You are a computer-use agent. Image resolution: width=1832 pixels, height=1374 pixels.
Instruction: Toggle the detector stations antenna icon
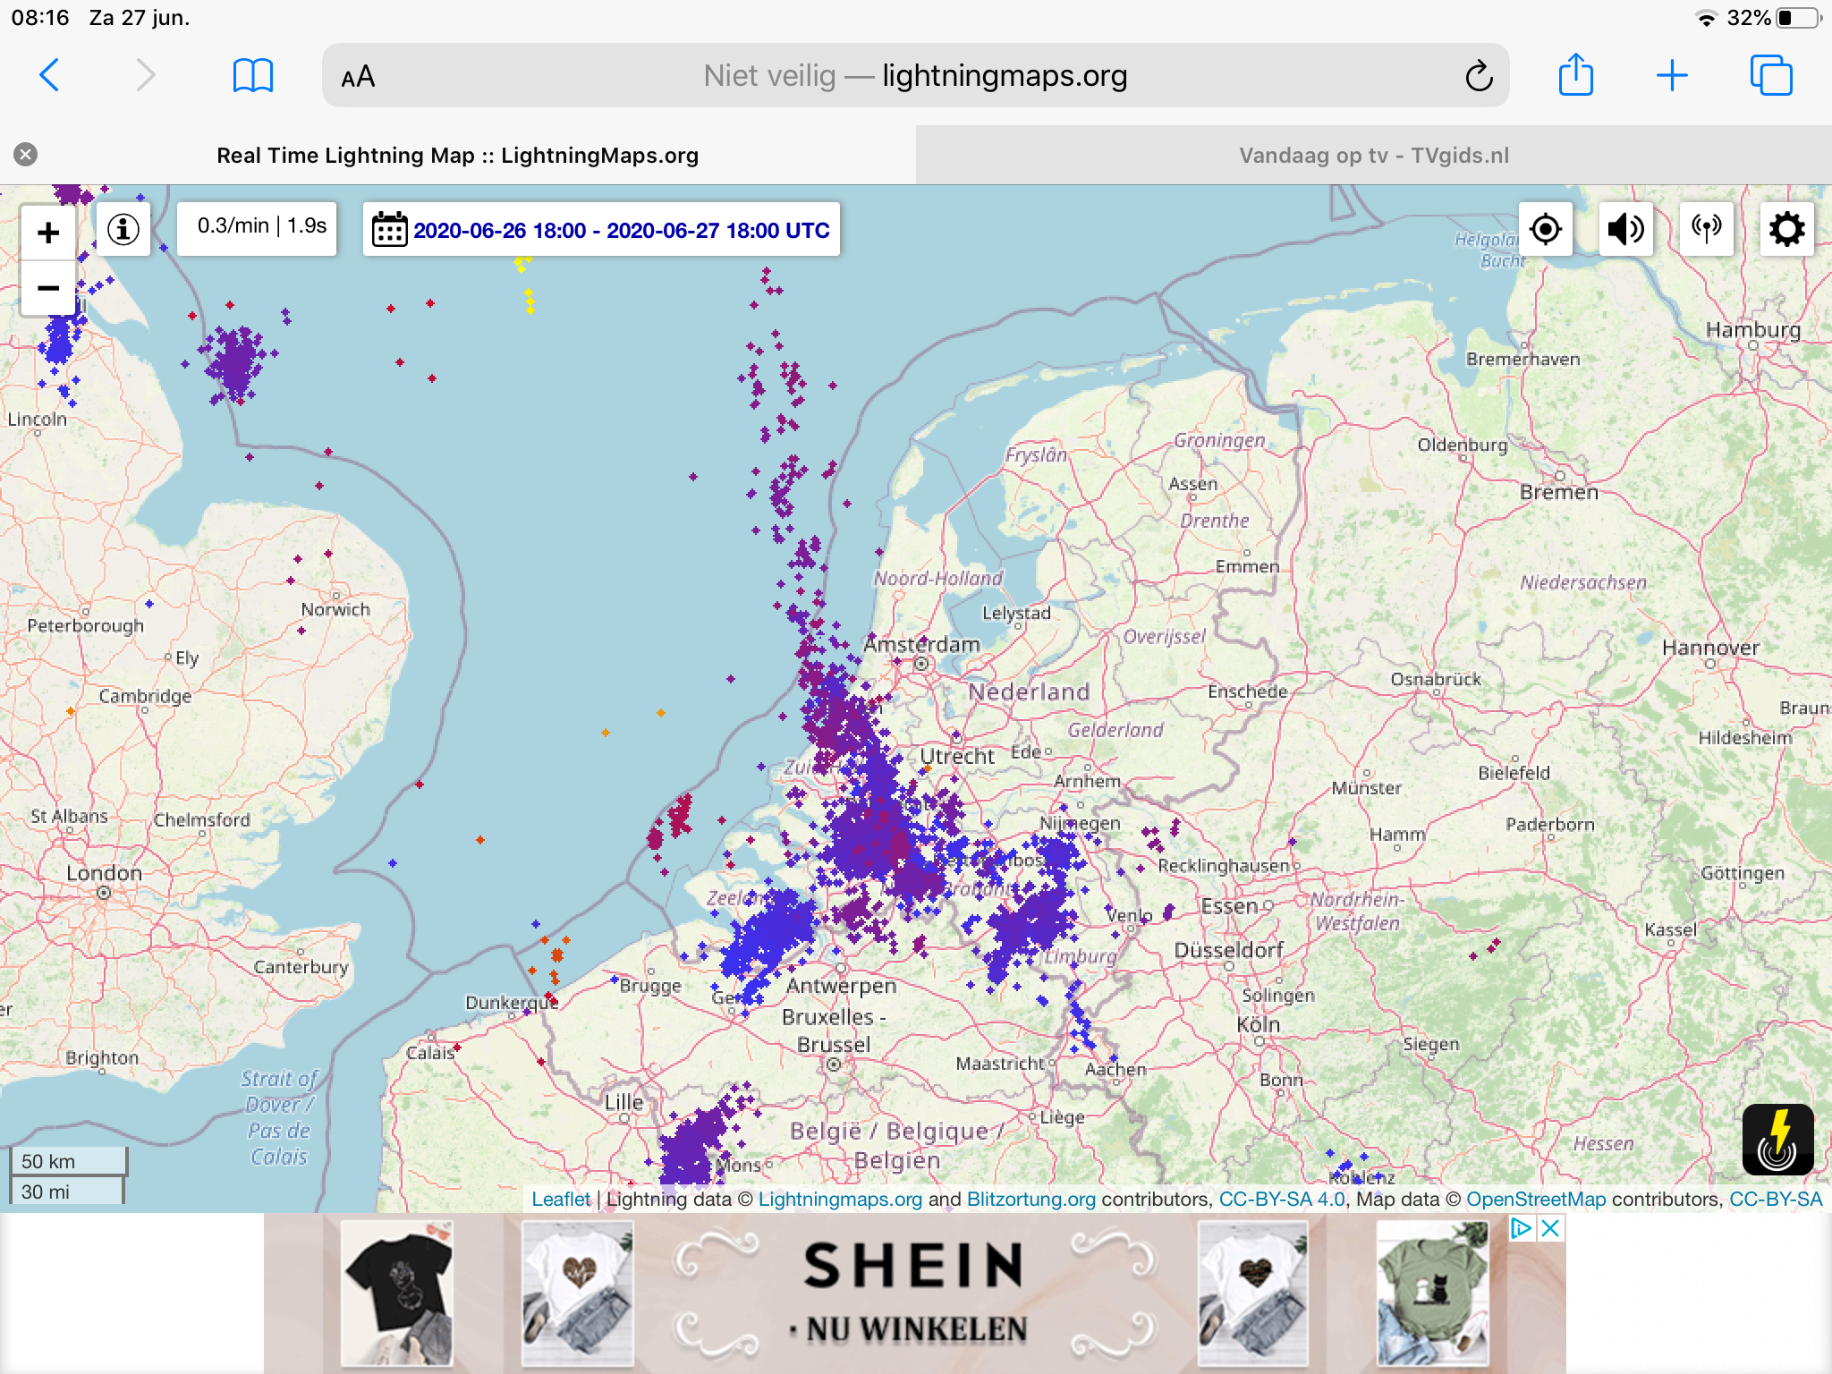click(1707, 230)
